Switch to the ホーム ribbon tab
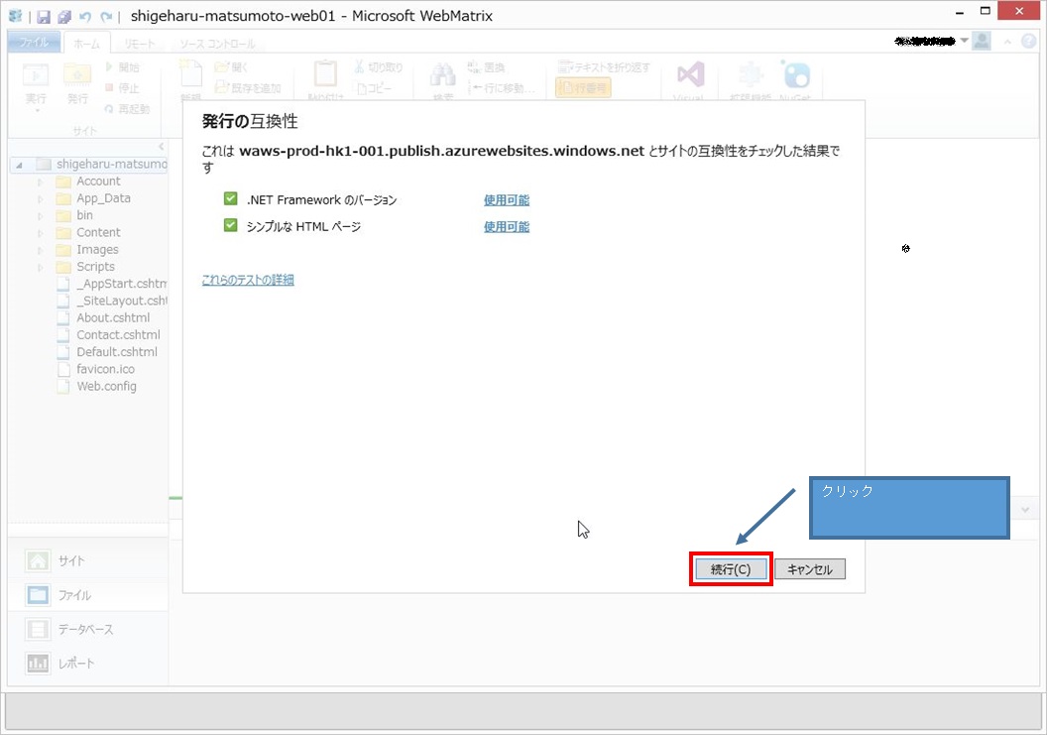The width and height of the screenshot is (1047, 735). point(87,44)
